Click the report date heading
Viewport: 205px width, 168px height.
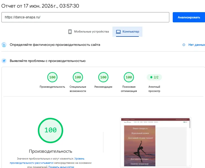[40, 6]
